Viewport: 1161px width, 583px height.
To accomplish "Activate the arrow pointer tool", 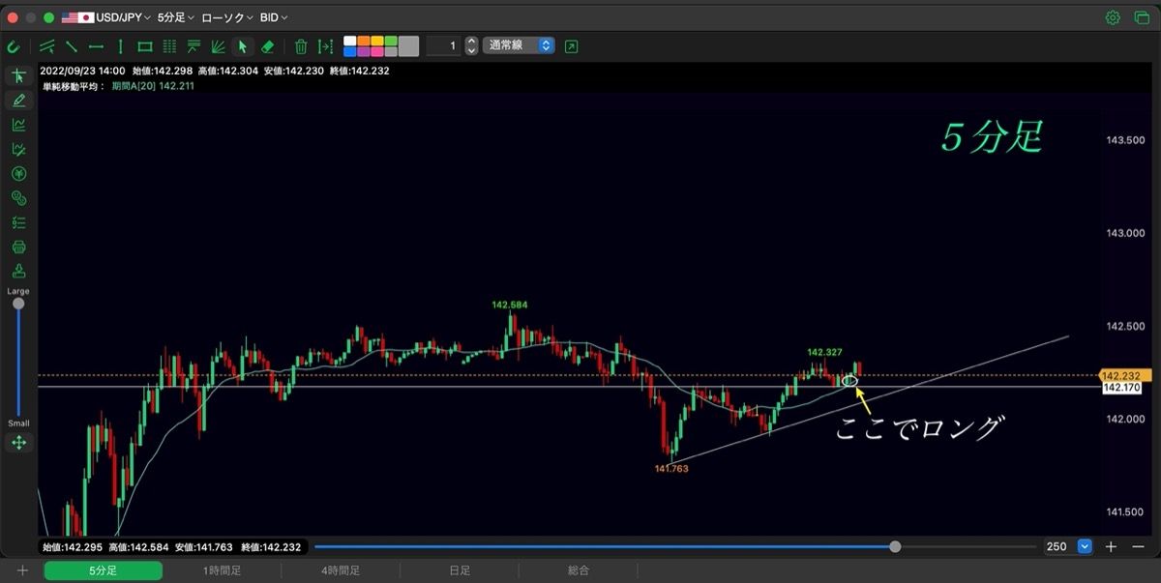I will click(243, 46).
